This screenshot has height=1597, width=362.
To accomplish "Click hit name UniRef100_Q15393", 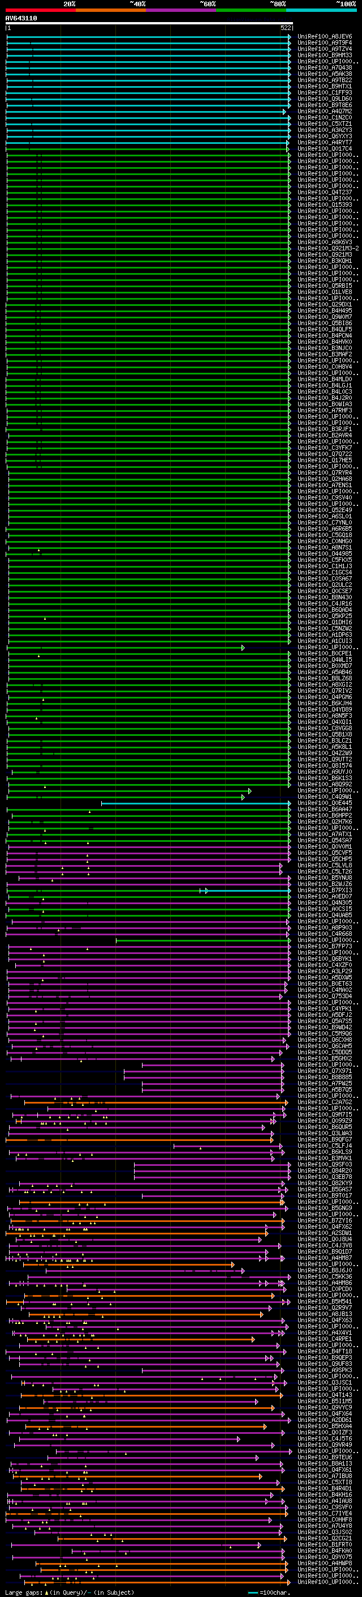I will click(325, 205).
